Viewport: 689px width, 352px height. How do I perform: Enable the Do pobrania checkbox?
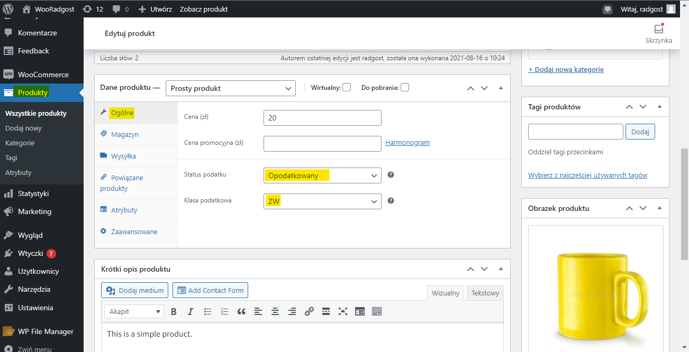[x=405, y=88]
